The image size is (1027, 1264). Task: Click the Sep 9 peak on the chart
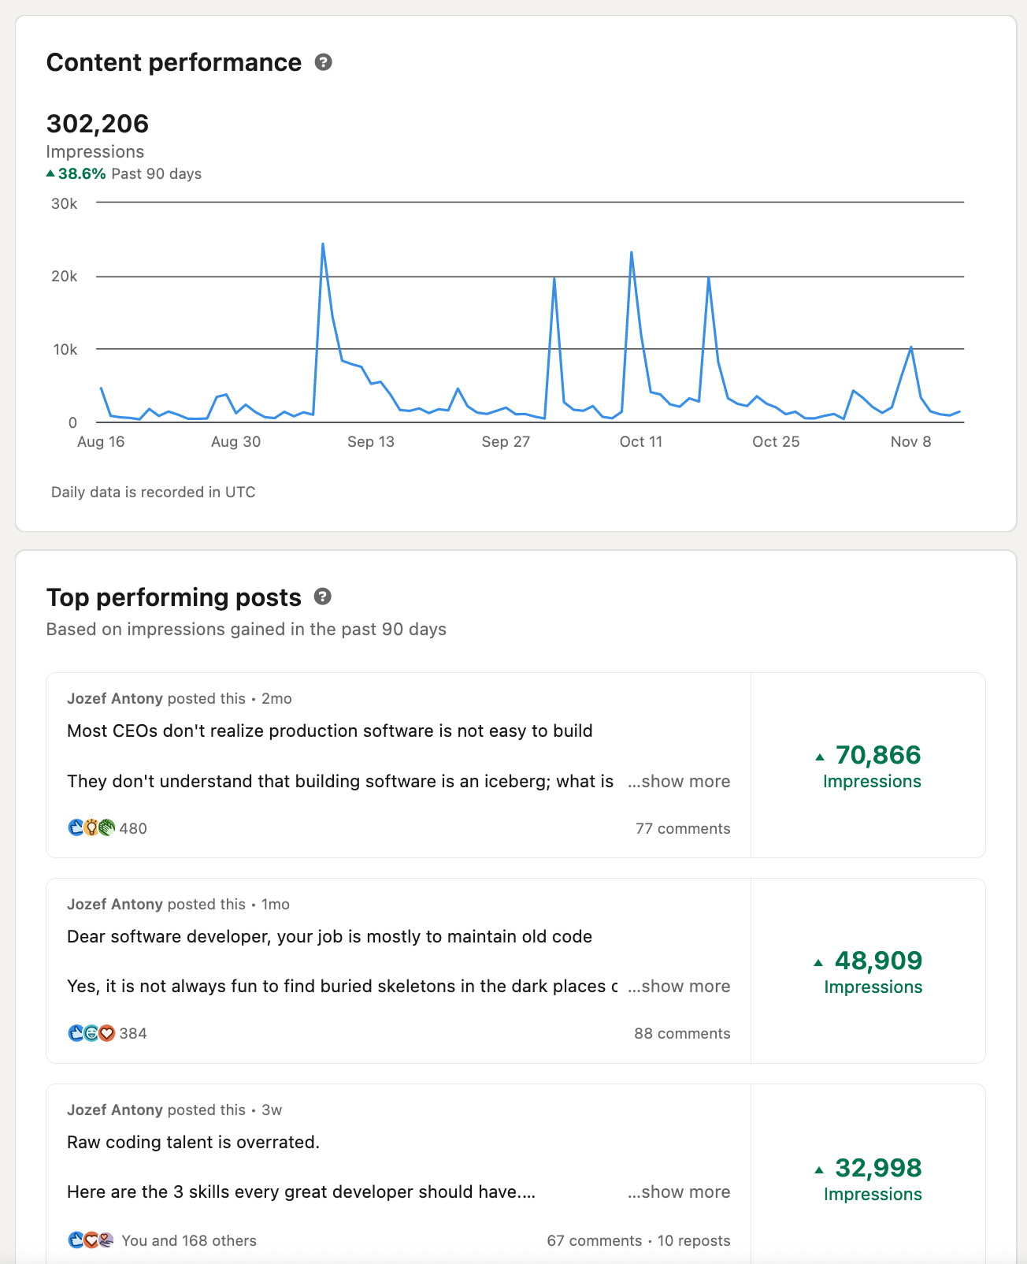click(323, 244)
